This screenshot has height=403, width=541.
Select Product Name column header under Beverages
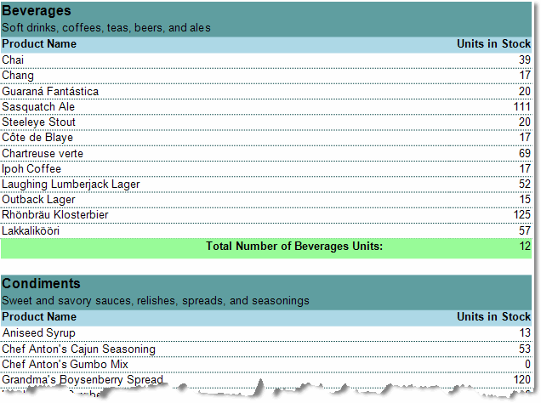coord(39,44)
